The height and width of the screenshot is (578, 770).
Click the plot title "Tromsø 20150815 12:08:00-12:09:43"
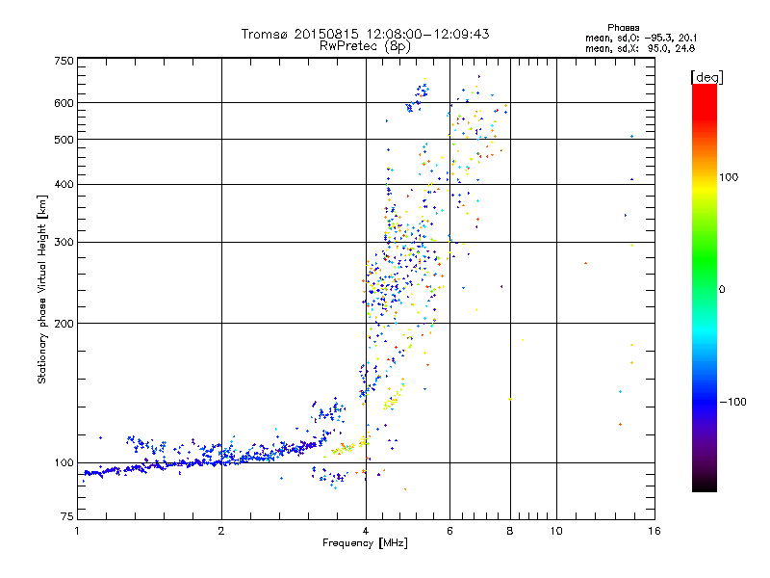365,34
